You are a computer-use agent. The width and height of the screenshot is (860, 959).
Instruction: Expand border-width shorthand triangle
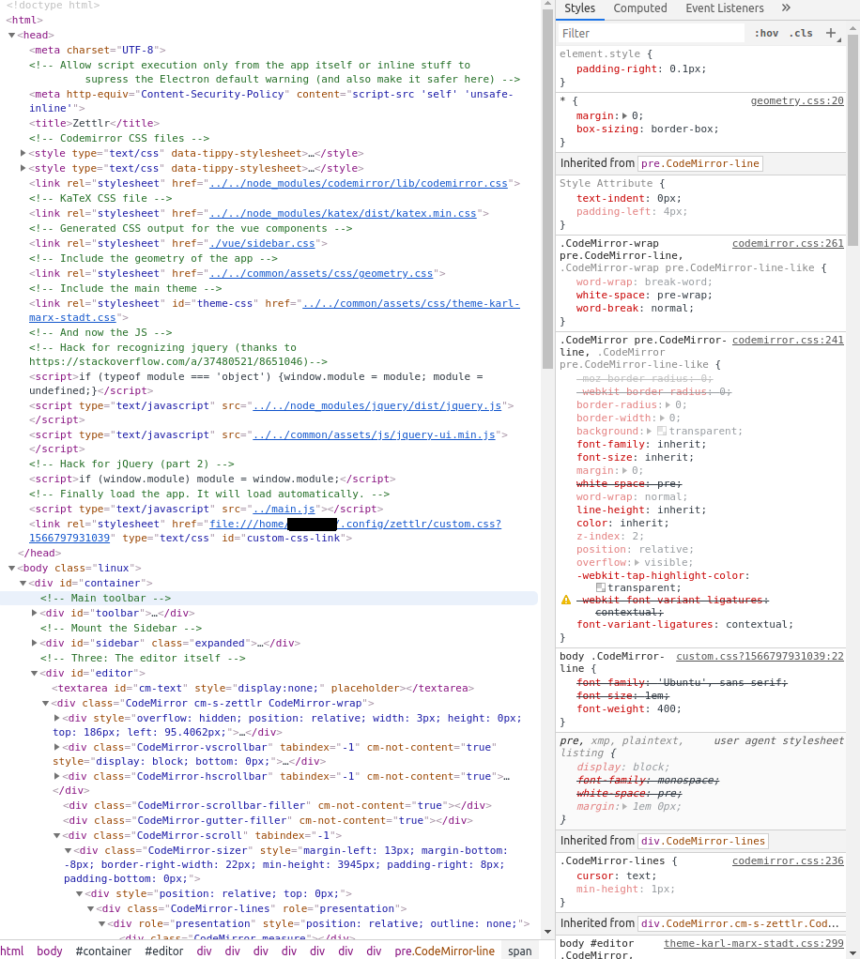tap(662, 419)
